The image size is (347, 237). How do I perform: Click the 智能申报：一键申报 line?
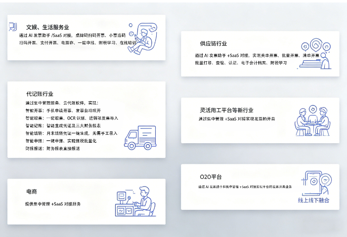(x=61, y=141)
